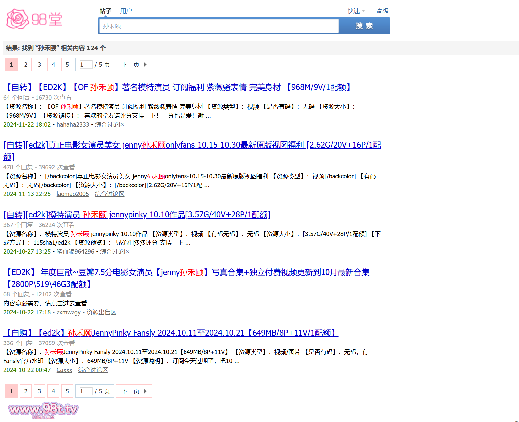
Task: Click the text 478 个回复 - 39692 次查看
Action: point(39,167)
